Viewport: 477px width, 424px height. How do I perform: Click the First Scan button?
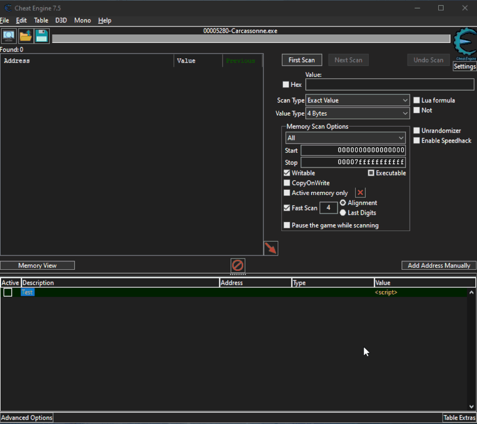point(302,60)
